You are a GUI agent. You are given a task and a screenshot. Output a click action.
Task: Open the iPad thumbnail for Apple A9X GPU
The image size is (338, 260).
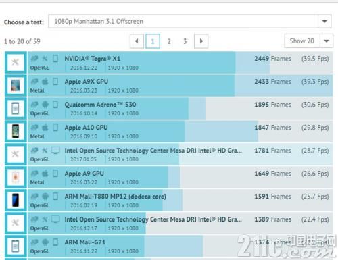[16, 85]
